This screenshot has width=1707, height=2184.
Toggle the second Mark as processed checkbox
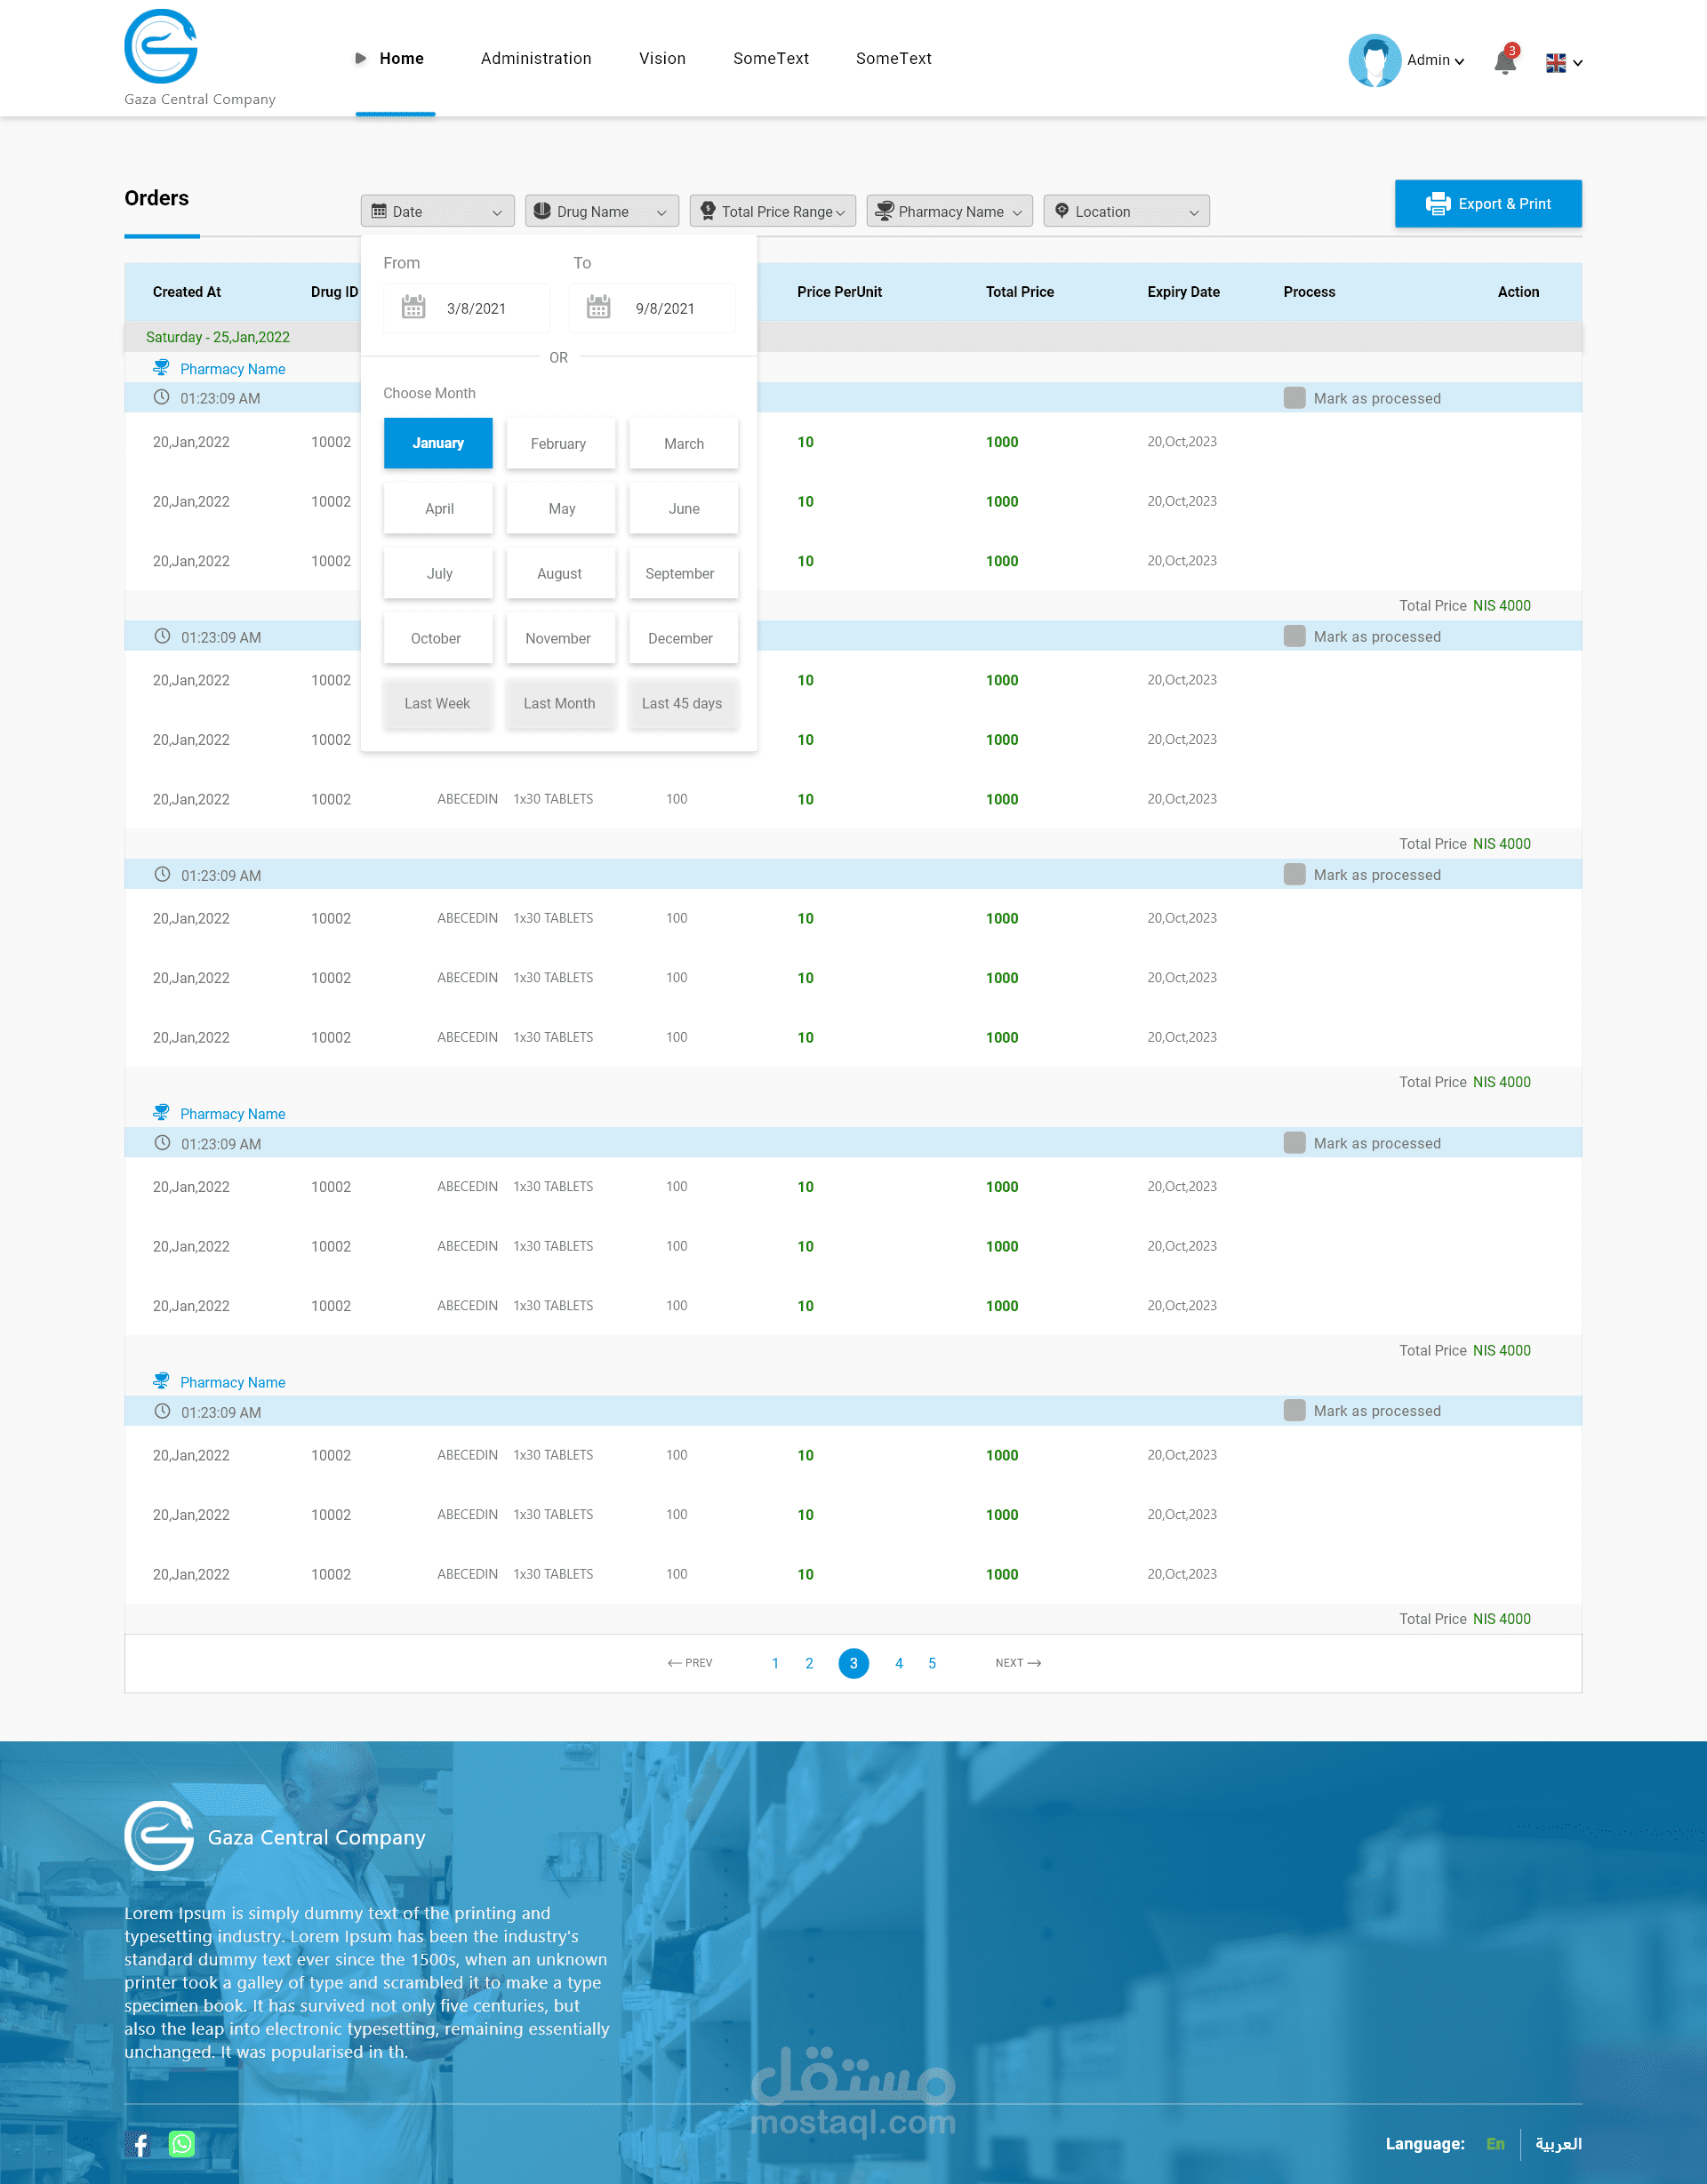click(x=1294, y=636)
